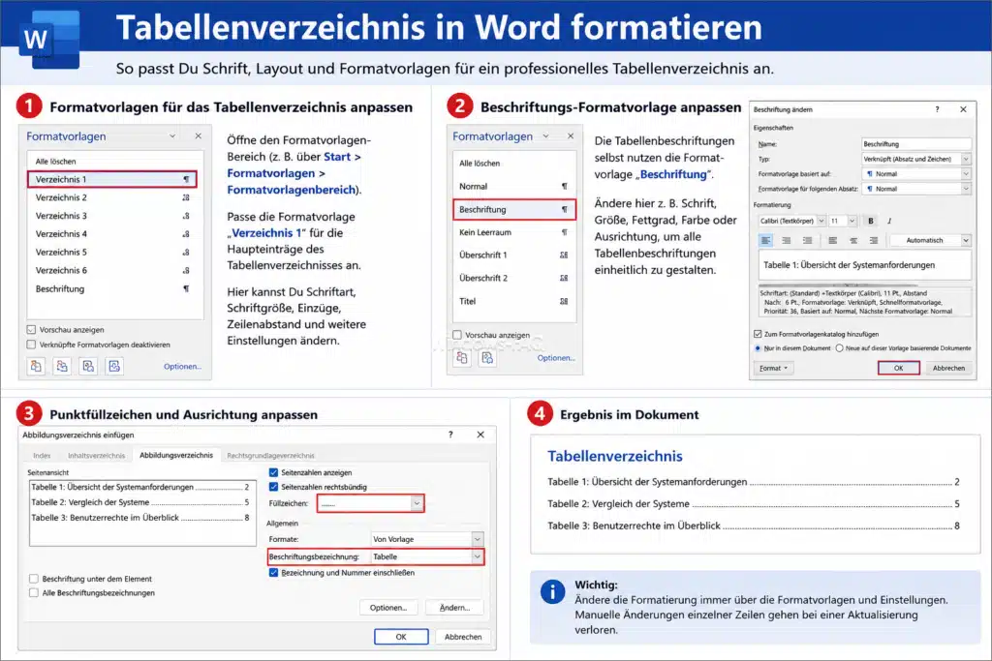Image resolution: width=992 pixels, height=661 pixels.
Task: Click the paragraph mark beside Kein Leerraum
Action: click(565, 232)
